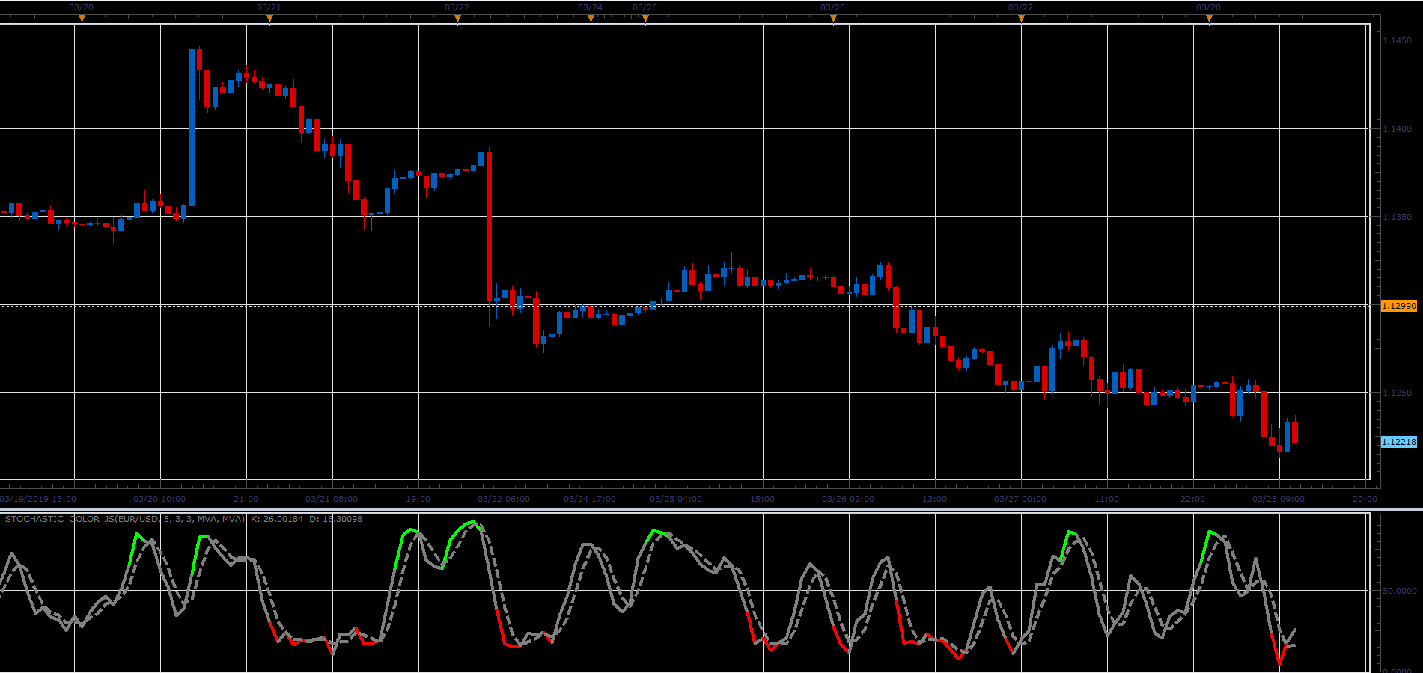
Task: Click the 1.1450 price axis value
Action: (1397, 40)
